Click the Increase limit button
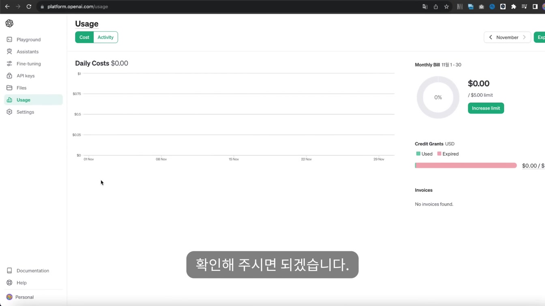This screenshot has height=306, width=545. 486,108
